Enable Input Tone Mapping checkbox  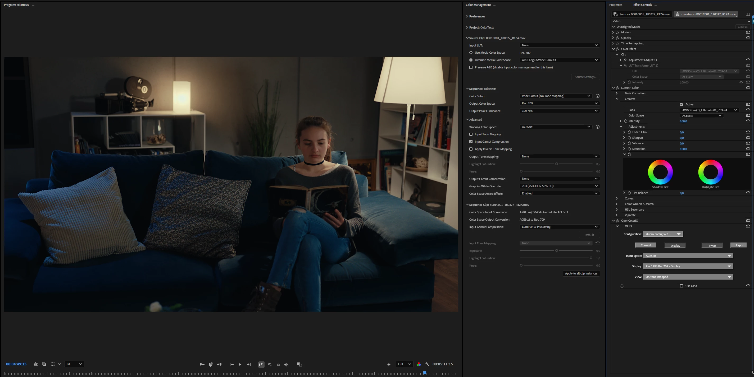471,134
